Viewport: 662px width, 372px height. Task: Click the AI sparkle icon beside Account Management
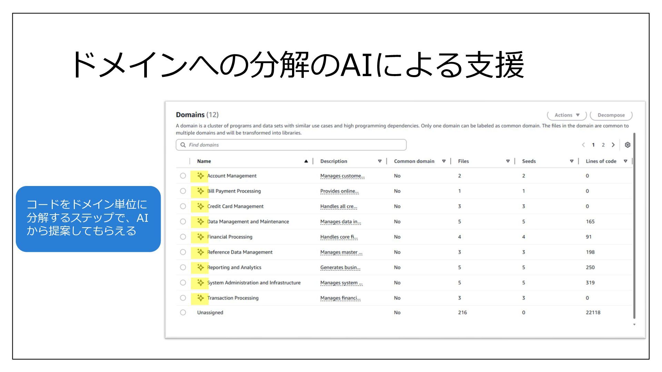[x=200, y=176]
